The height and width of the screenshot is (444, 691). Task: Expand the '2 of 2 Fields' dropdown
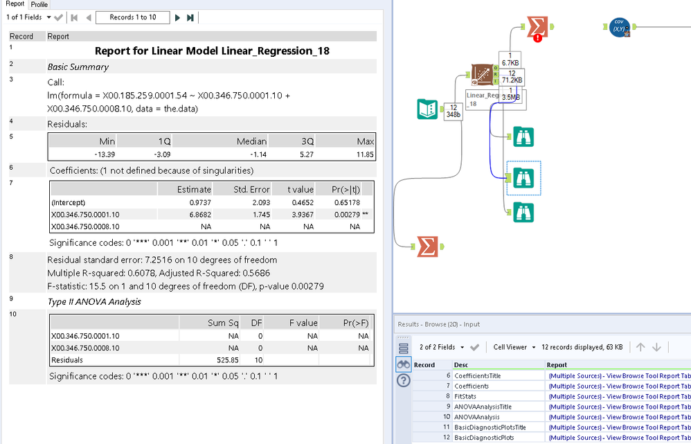440,347
